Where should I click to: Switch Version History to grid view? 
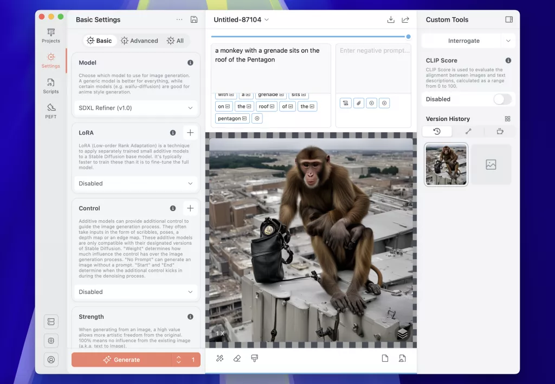click(x=507, y=119)
